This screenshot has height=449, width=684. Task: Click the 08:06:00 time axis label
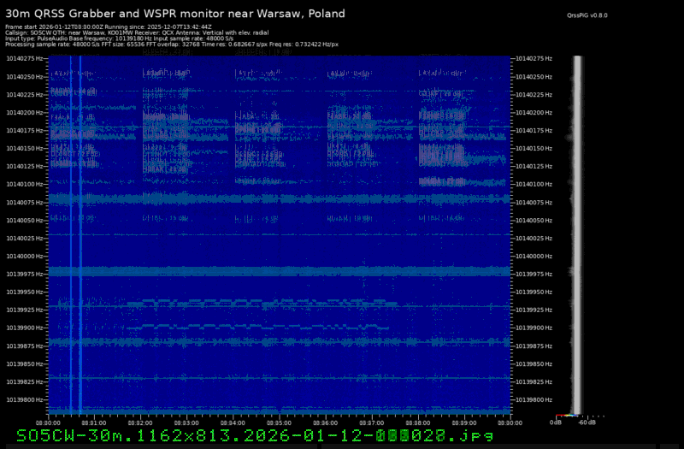pyautogui.click(x=326, y=422)
